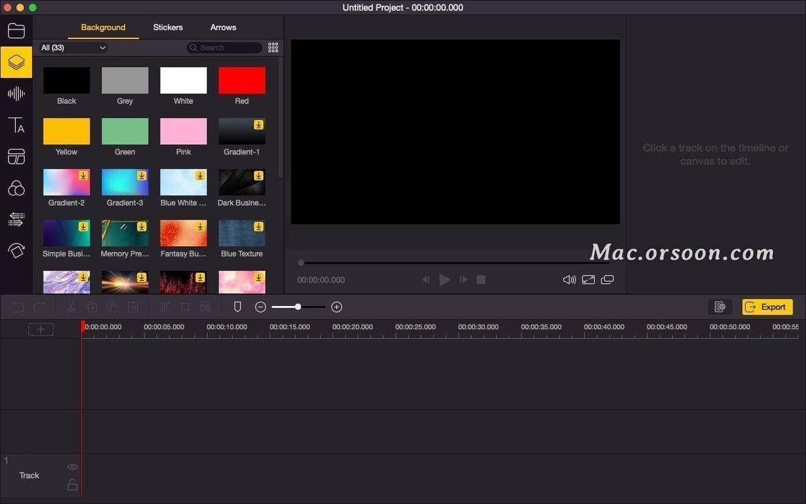Switch to the Stickers tab

click(x=168, y=27)
